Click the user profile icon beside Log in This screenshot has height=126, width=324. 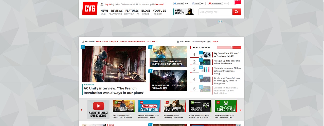[102, 4]
